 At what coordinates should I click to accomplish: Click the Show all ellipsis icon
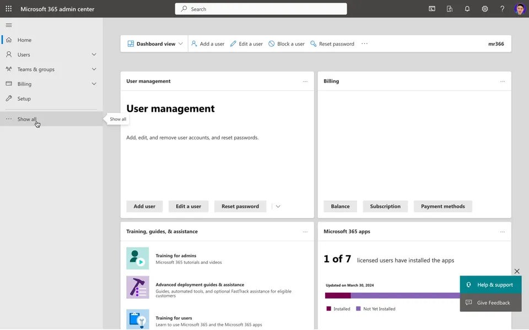tap(9, 119)
